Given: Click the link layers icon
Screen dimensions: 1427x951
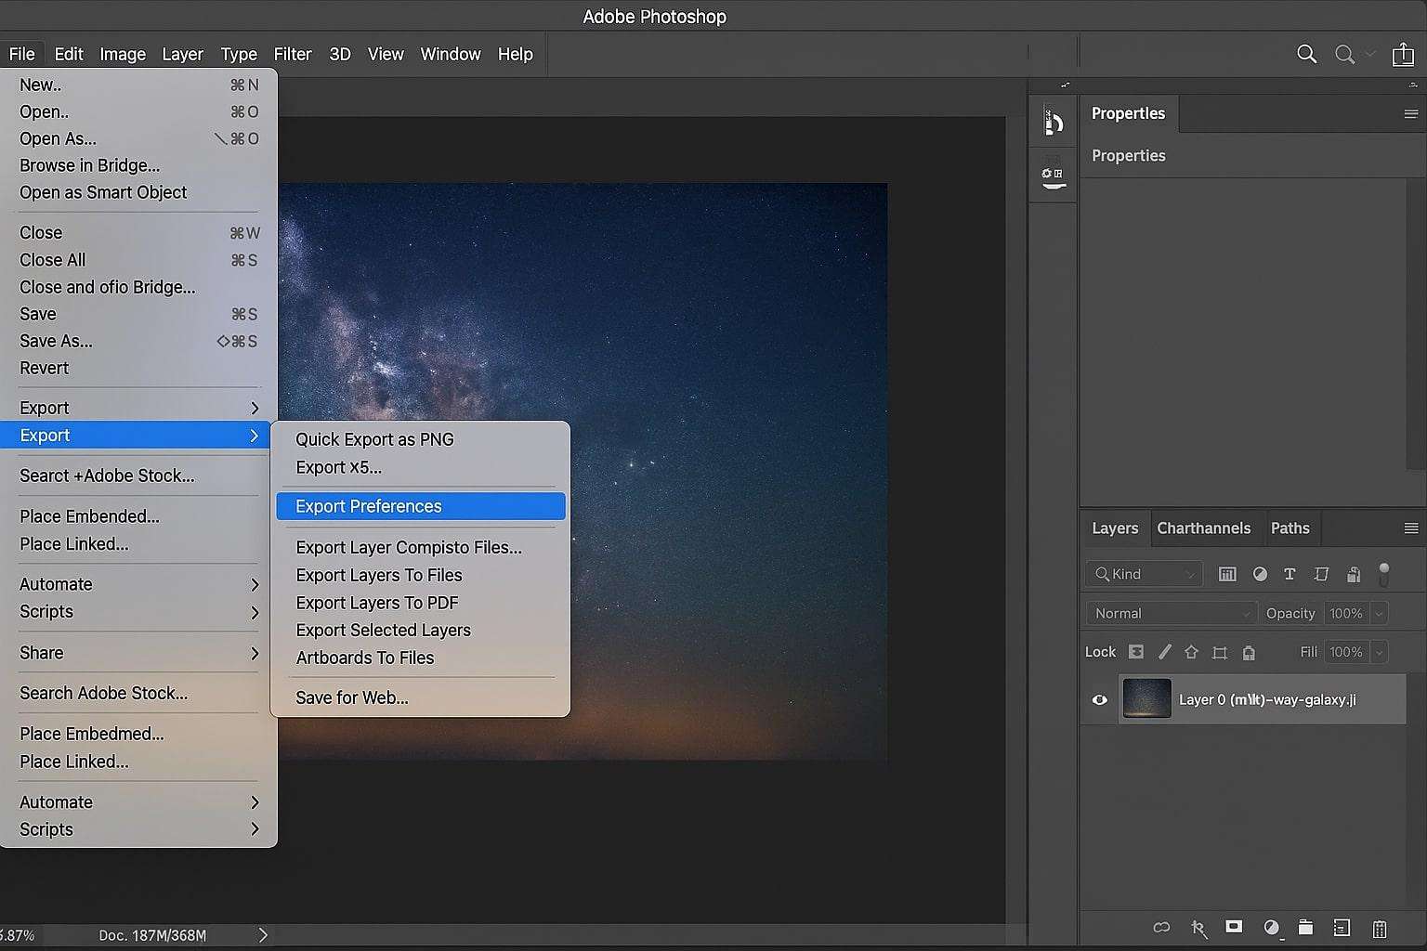Looking at the screenshot, I should 1161,927.
